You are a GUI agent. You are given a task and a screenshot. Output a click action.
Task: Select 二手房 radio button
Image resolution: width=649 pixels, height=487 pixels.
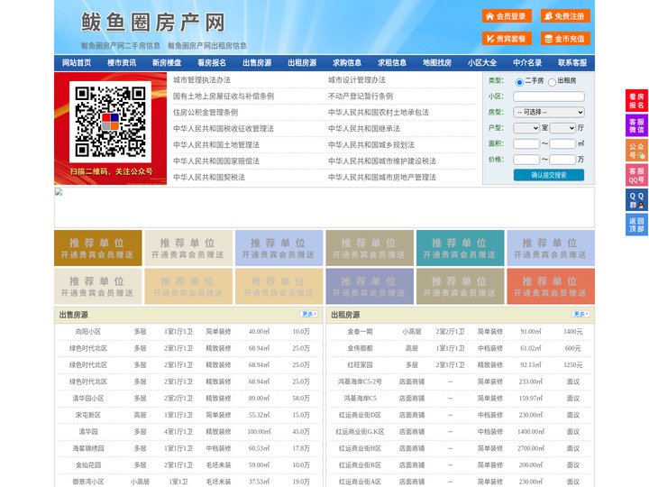click(519, 82)
